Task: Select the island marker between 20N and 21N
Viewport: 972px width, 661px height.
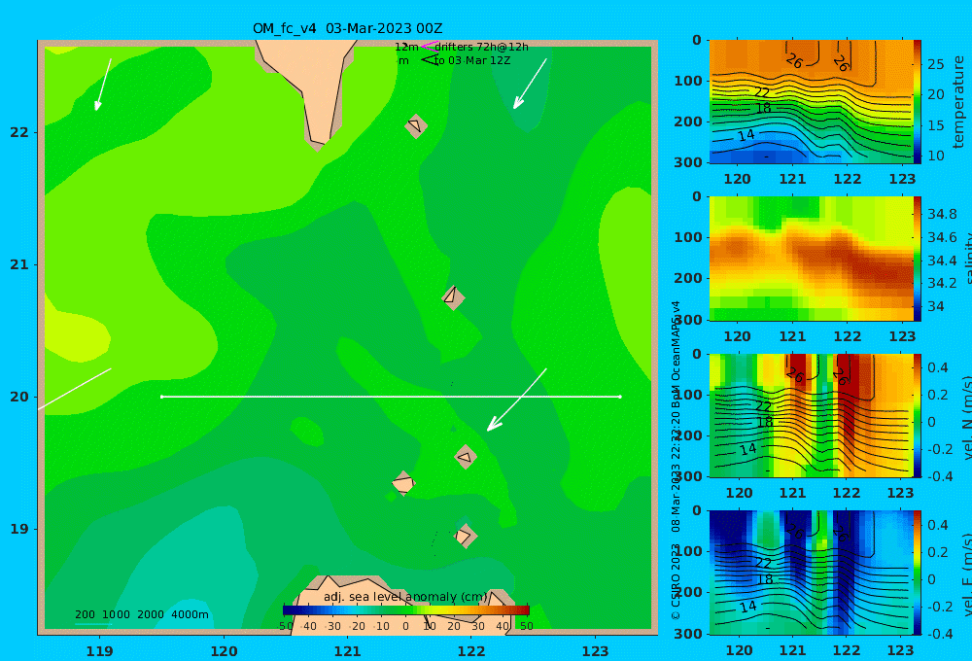Action: tap(453, 297)
